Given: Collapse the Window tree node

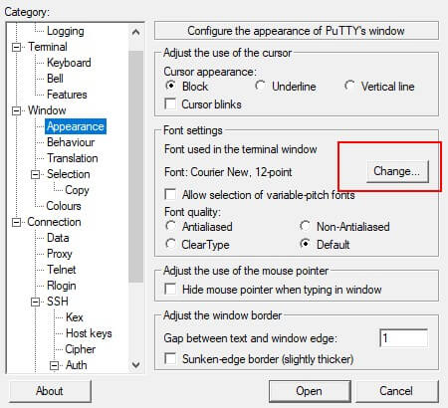Looking at the screenshot, I should (16, 110).
